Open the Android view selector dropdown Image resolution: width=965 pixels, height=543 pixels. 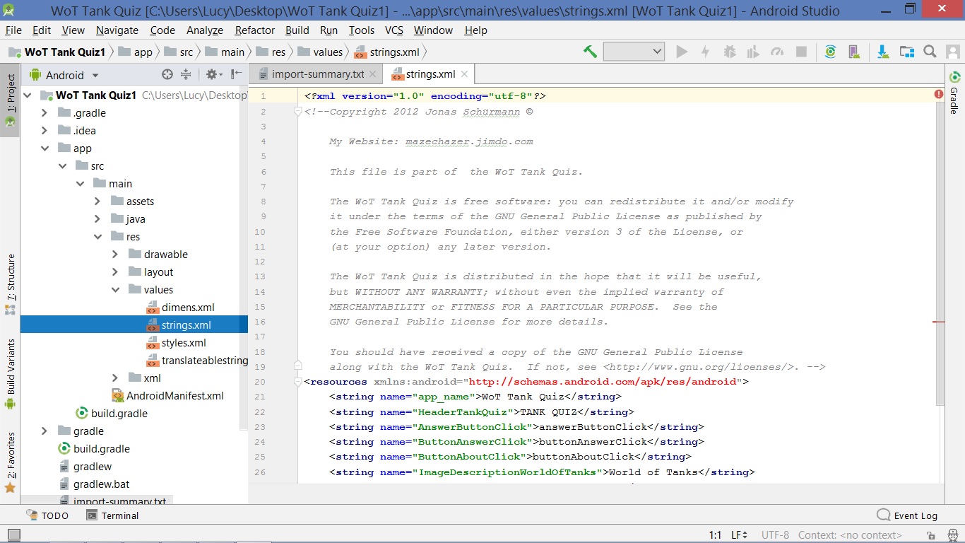64,75
